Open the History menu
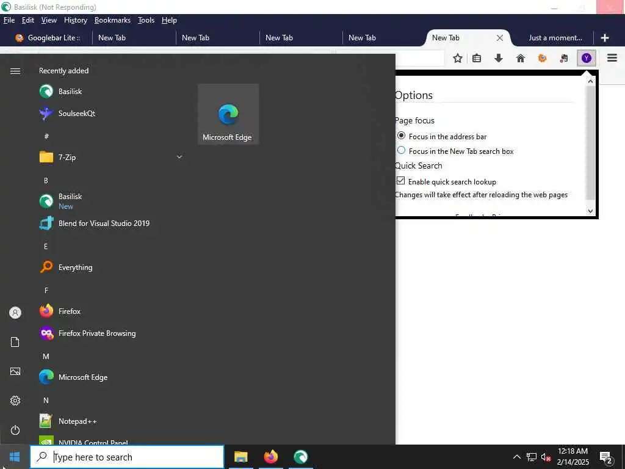The image size is (625, 469). [x=75, y=20]
